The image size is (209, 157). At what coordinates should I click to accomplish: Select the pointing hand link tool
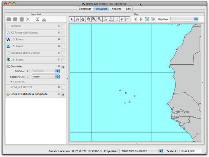[83, 19]
